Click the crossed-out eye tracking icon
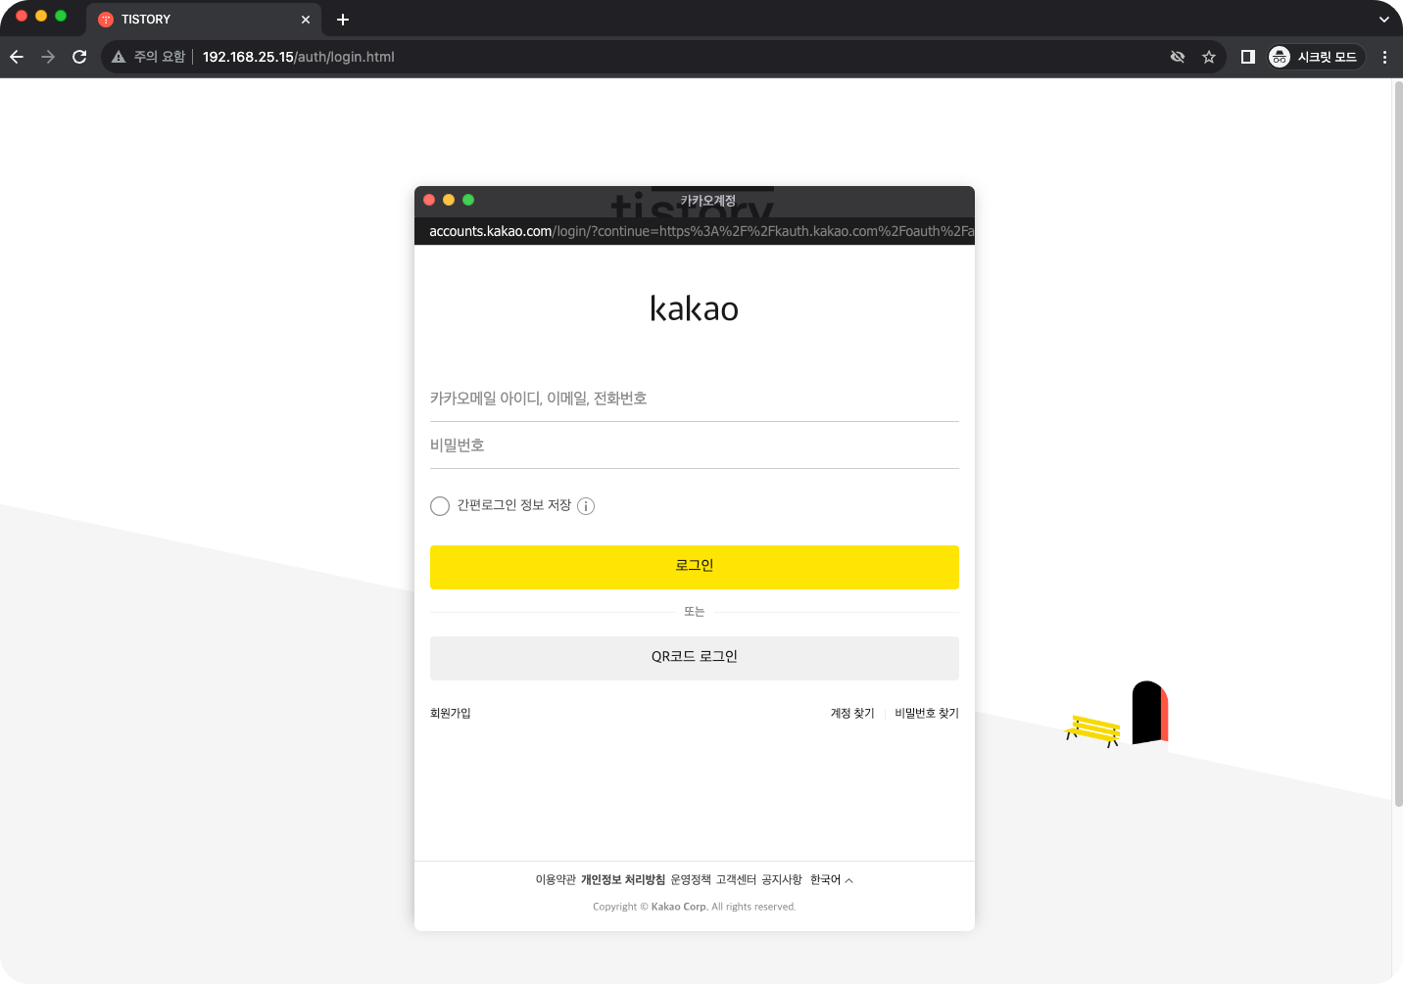This screenshot has height=984, width=1403. pos(1178,57)
